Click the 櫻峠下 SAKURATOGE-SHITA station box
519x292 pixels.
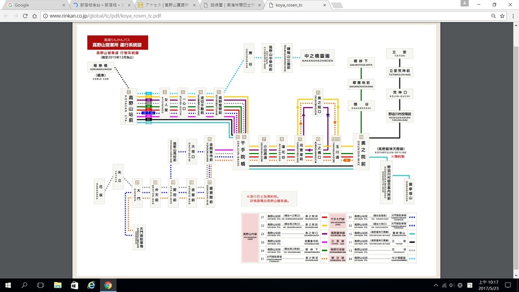tap(361, 62)
